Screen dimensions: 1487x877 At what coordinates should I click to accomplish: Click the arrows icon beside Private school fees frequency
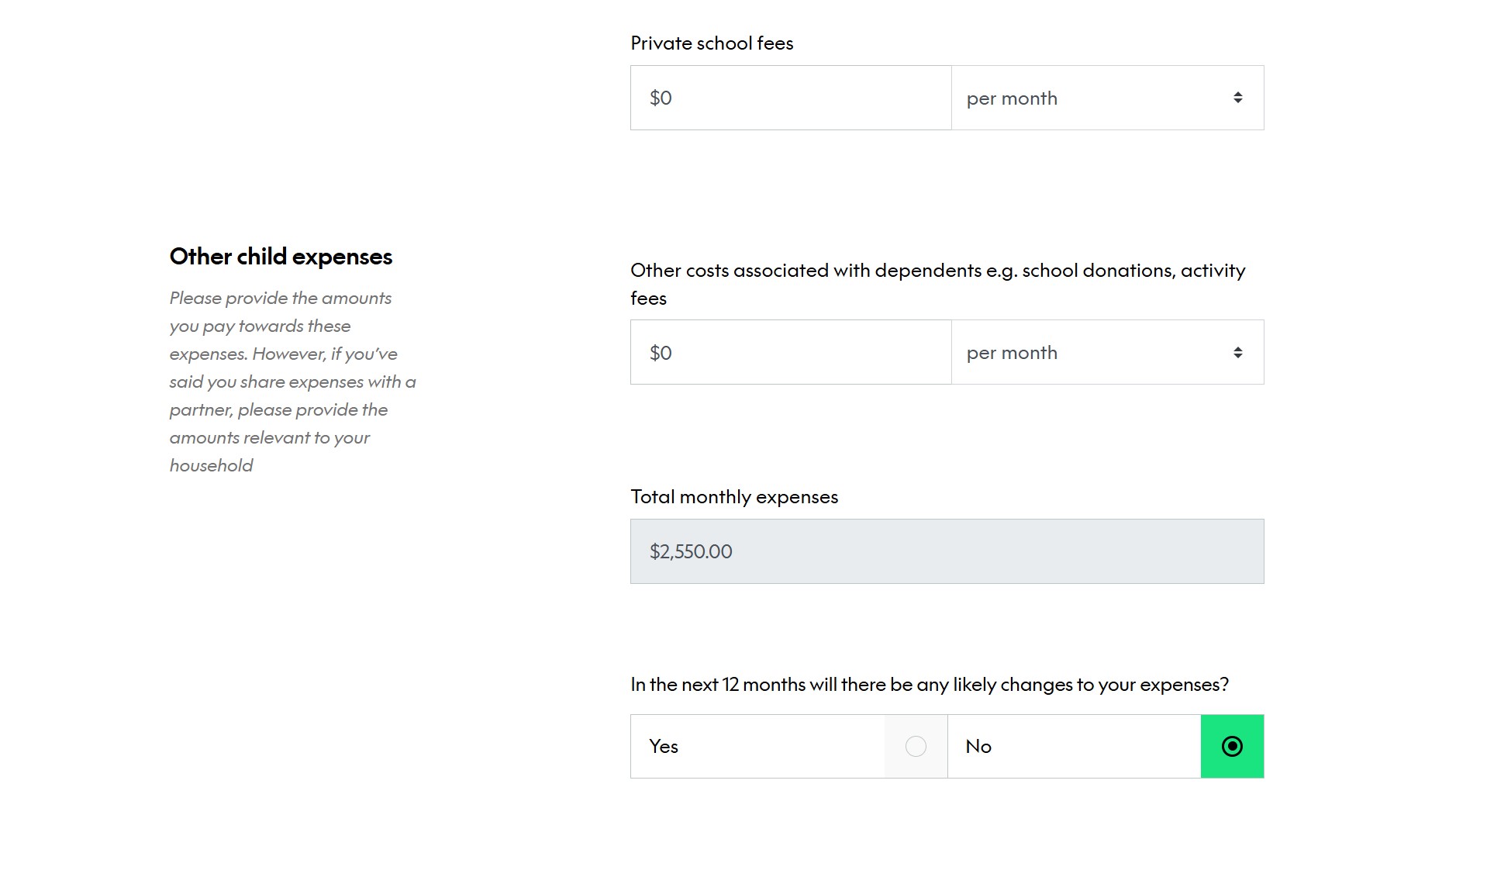tap(1237, 98)
